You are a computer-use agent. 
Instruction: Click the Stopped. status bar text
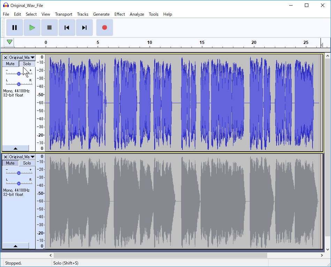pos(13,263)
